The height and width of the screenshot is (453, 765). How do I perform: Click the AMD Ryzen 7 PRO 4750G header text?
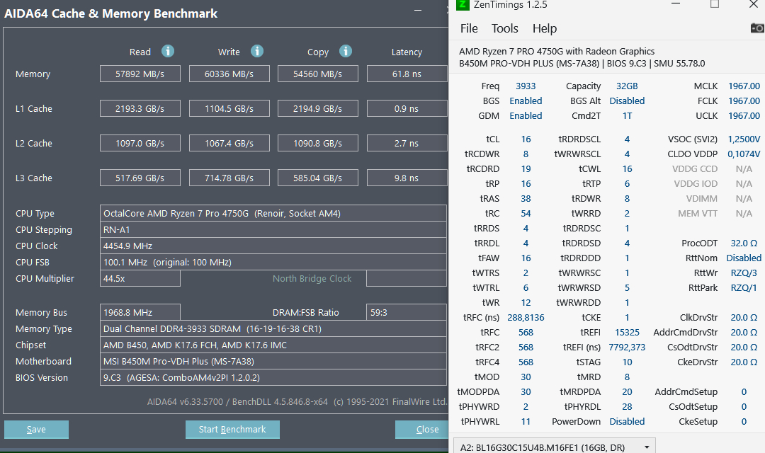click(557, 51)
